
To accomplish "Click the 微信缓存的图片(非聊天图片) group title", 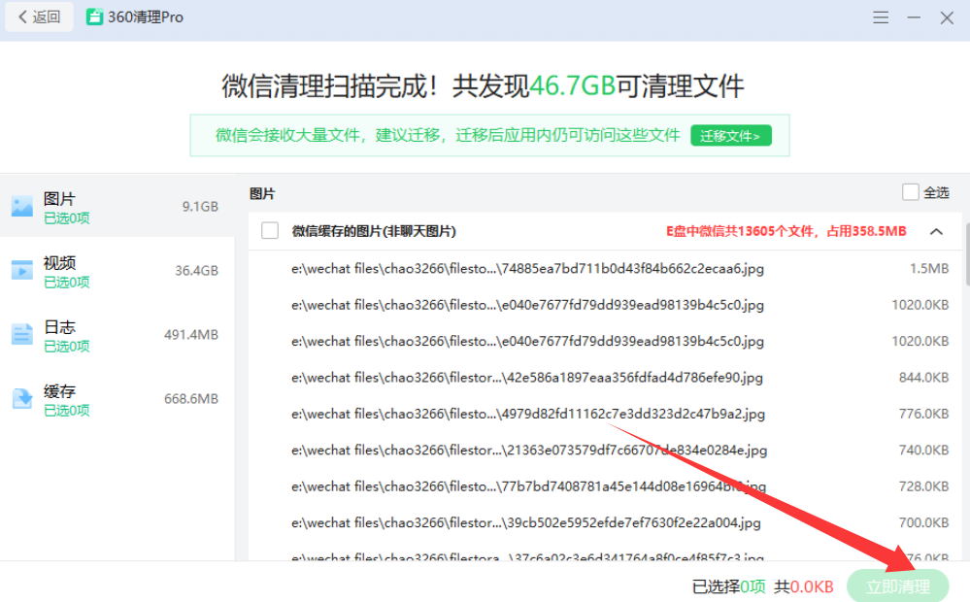I will 374,231.
